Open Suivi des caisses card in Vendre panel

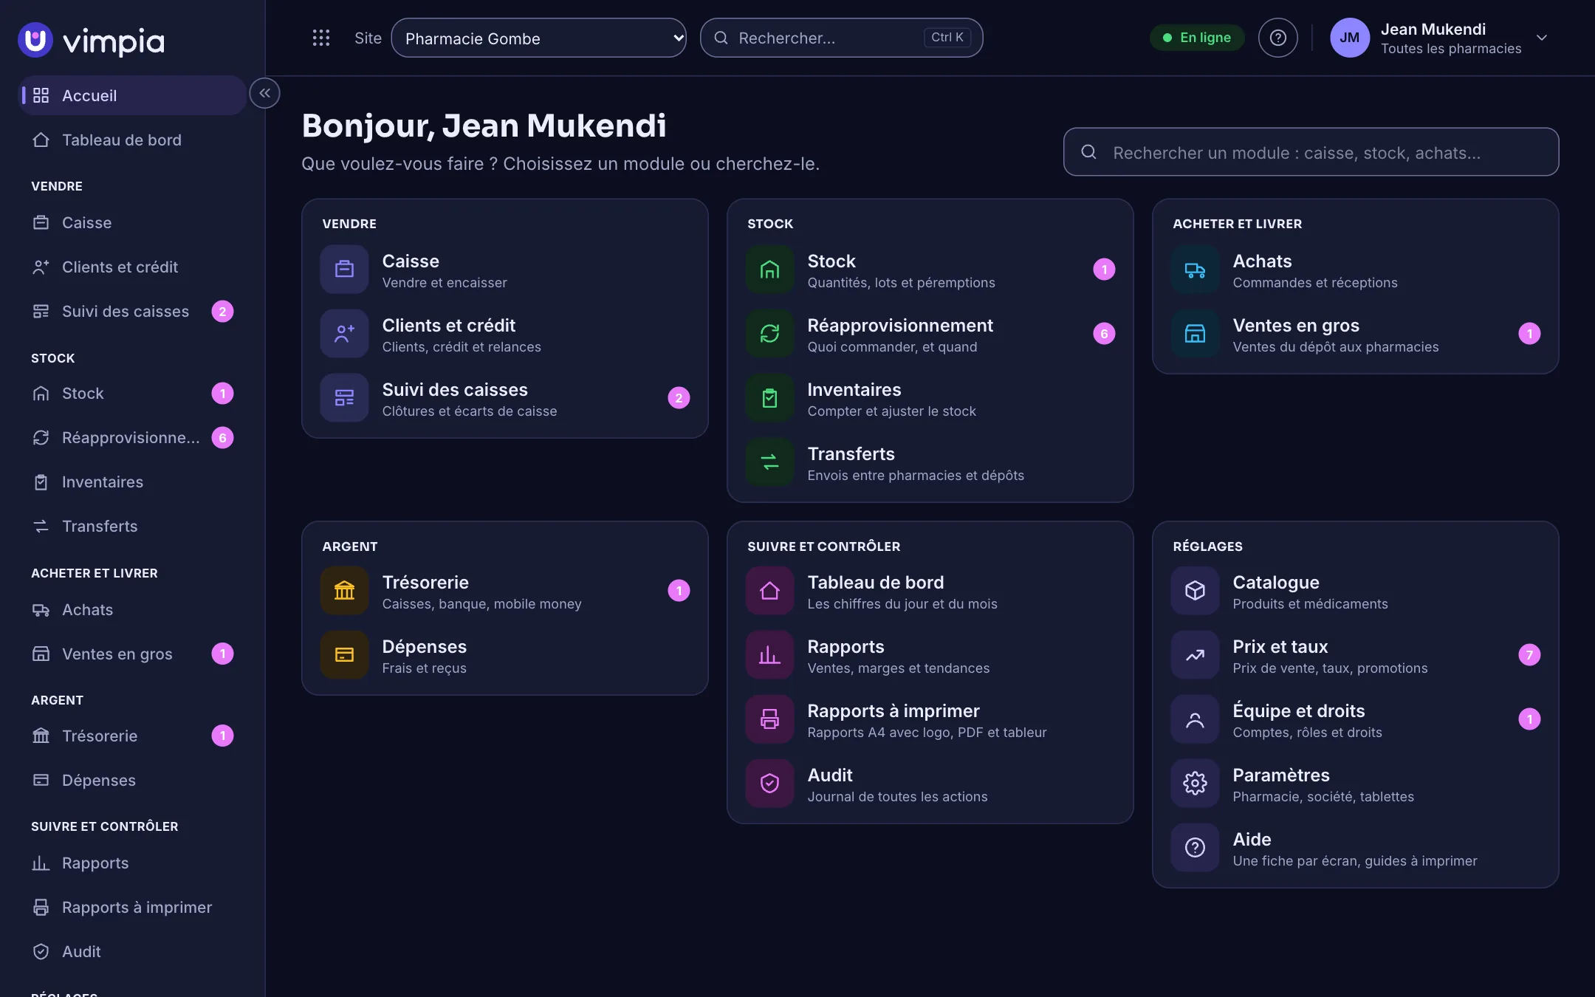(505, 398)
